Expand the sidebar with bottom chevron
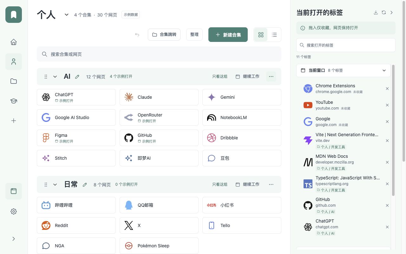Image resolution: width=406 pixels, height=254 pixels. tap(14, 239)
